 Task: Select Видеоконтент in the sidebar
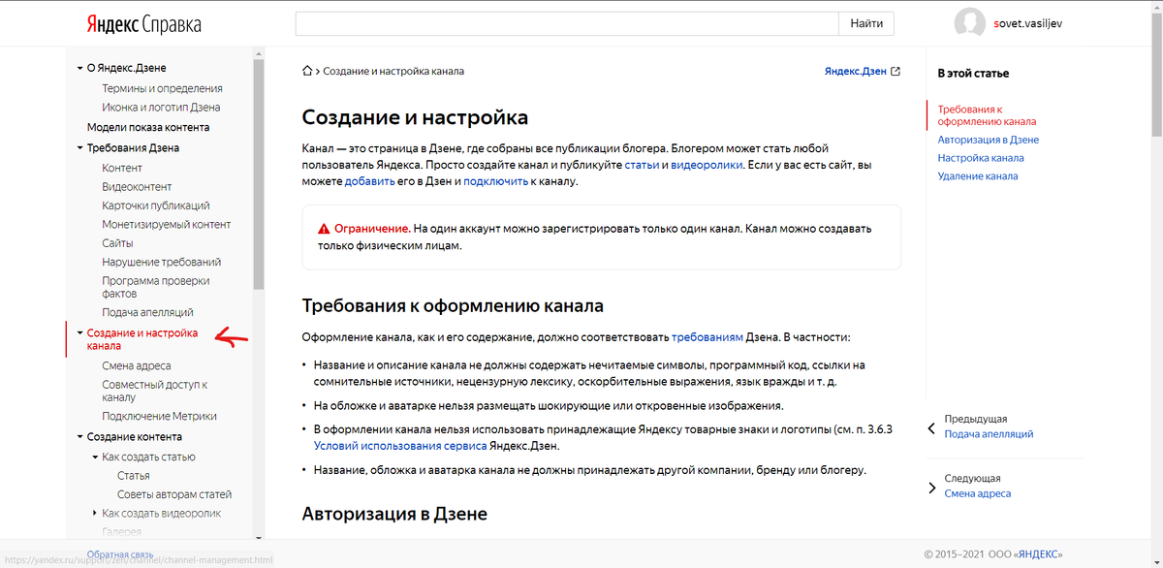coord(137,186)
